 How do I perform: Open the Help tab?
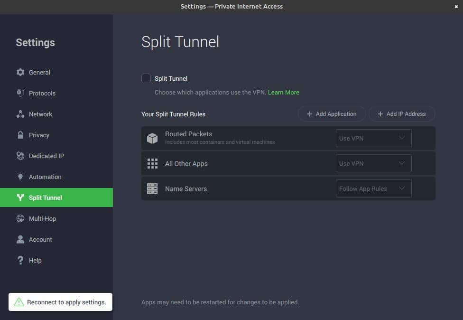point(56,260)
